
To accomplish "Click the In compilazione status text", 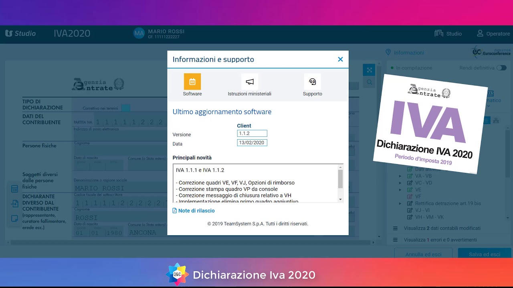I will click(x=414, y=68).
